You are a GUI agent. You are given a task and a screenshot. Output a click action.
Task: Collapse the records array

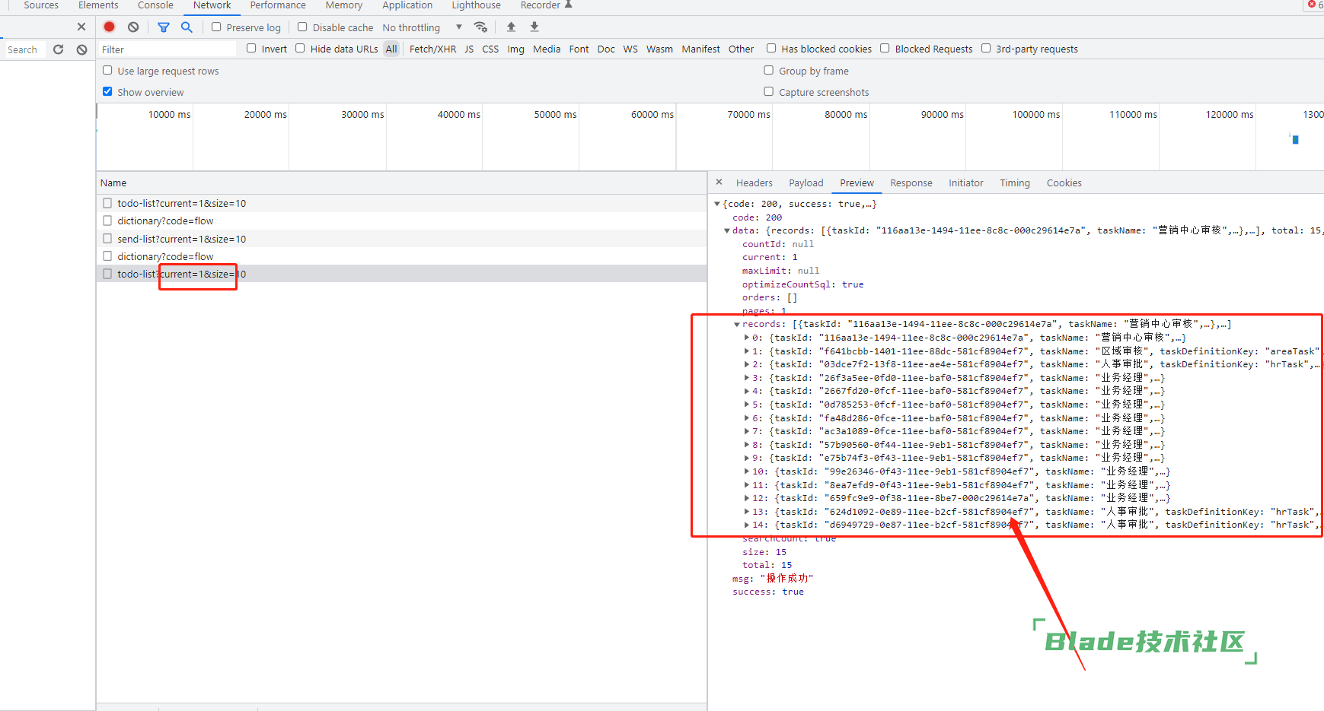(x=737, y=324)
